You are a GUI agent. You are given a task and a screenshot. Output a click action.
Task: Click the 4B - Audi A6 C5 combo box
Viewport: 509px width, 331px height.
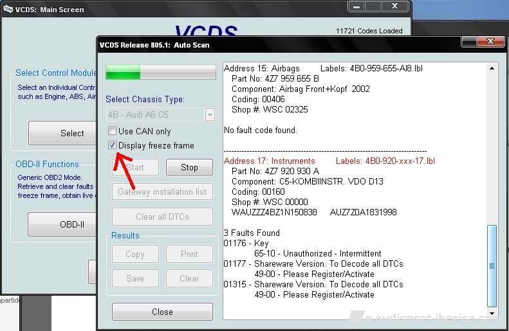(x=154, y=114)
